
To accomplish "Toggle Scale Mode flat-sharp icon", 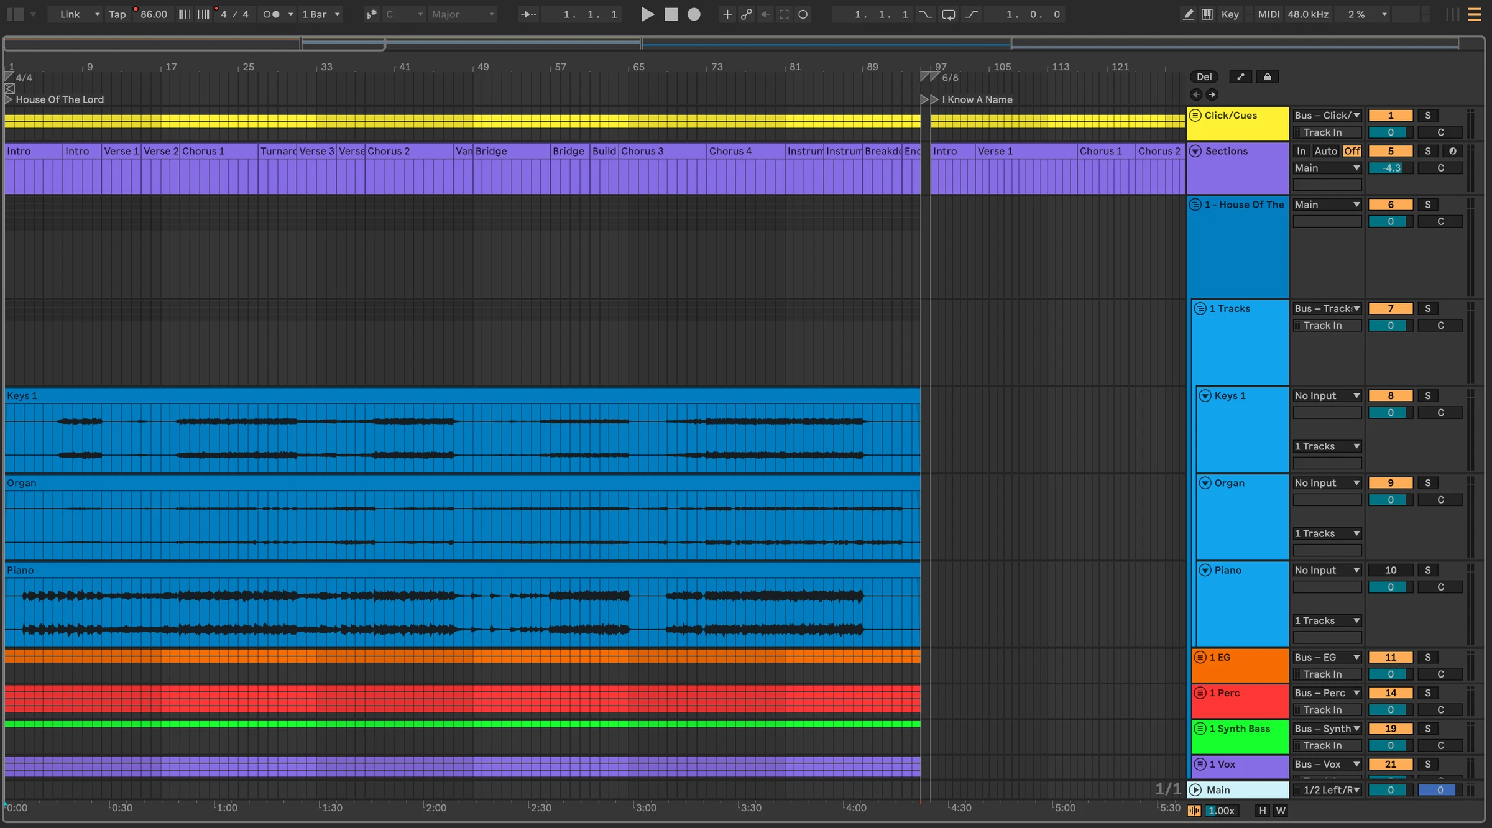I will pyautogui.click(x=372, y=14).
